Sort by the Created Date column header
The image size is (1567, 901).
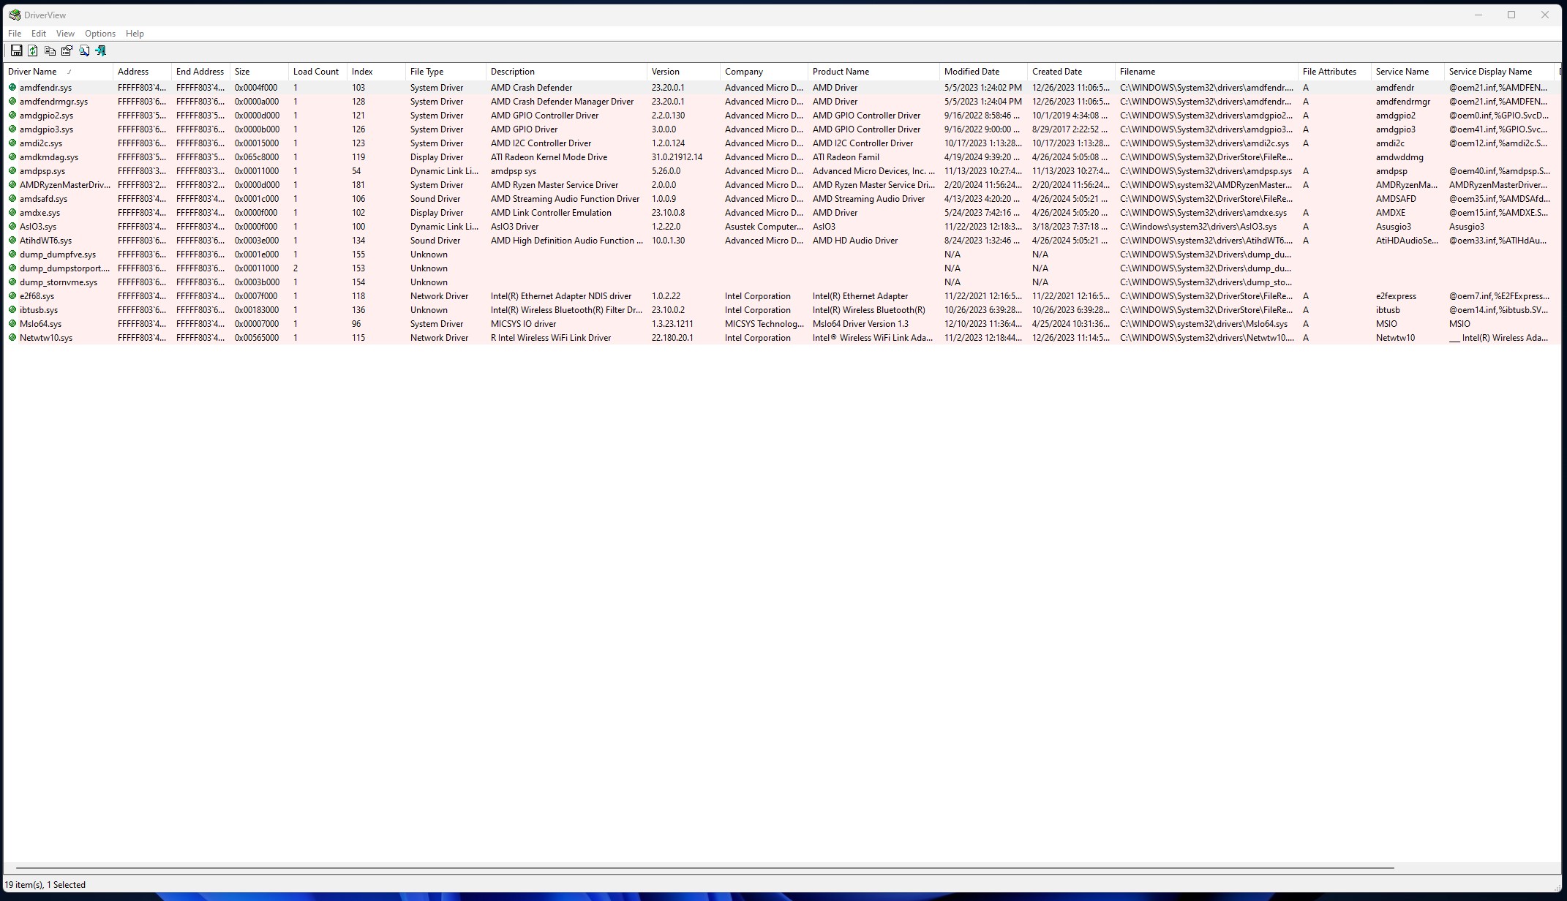pyautogui.click(x=1071, y=72)
